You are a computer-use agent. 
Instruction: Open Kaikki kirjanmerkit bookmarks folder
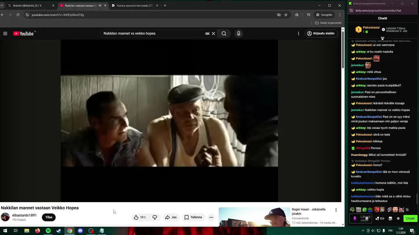click(x=328, y=23)
